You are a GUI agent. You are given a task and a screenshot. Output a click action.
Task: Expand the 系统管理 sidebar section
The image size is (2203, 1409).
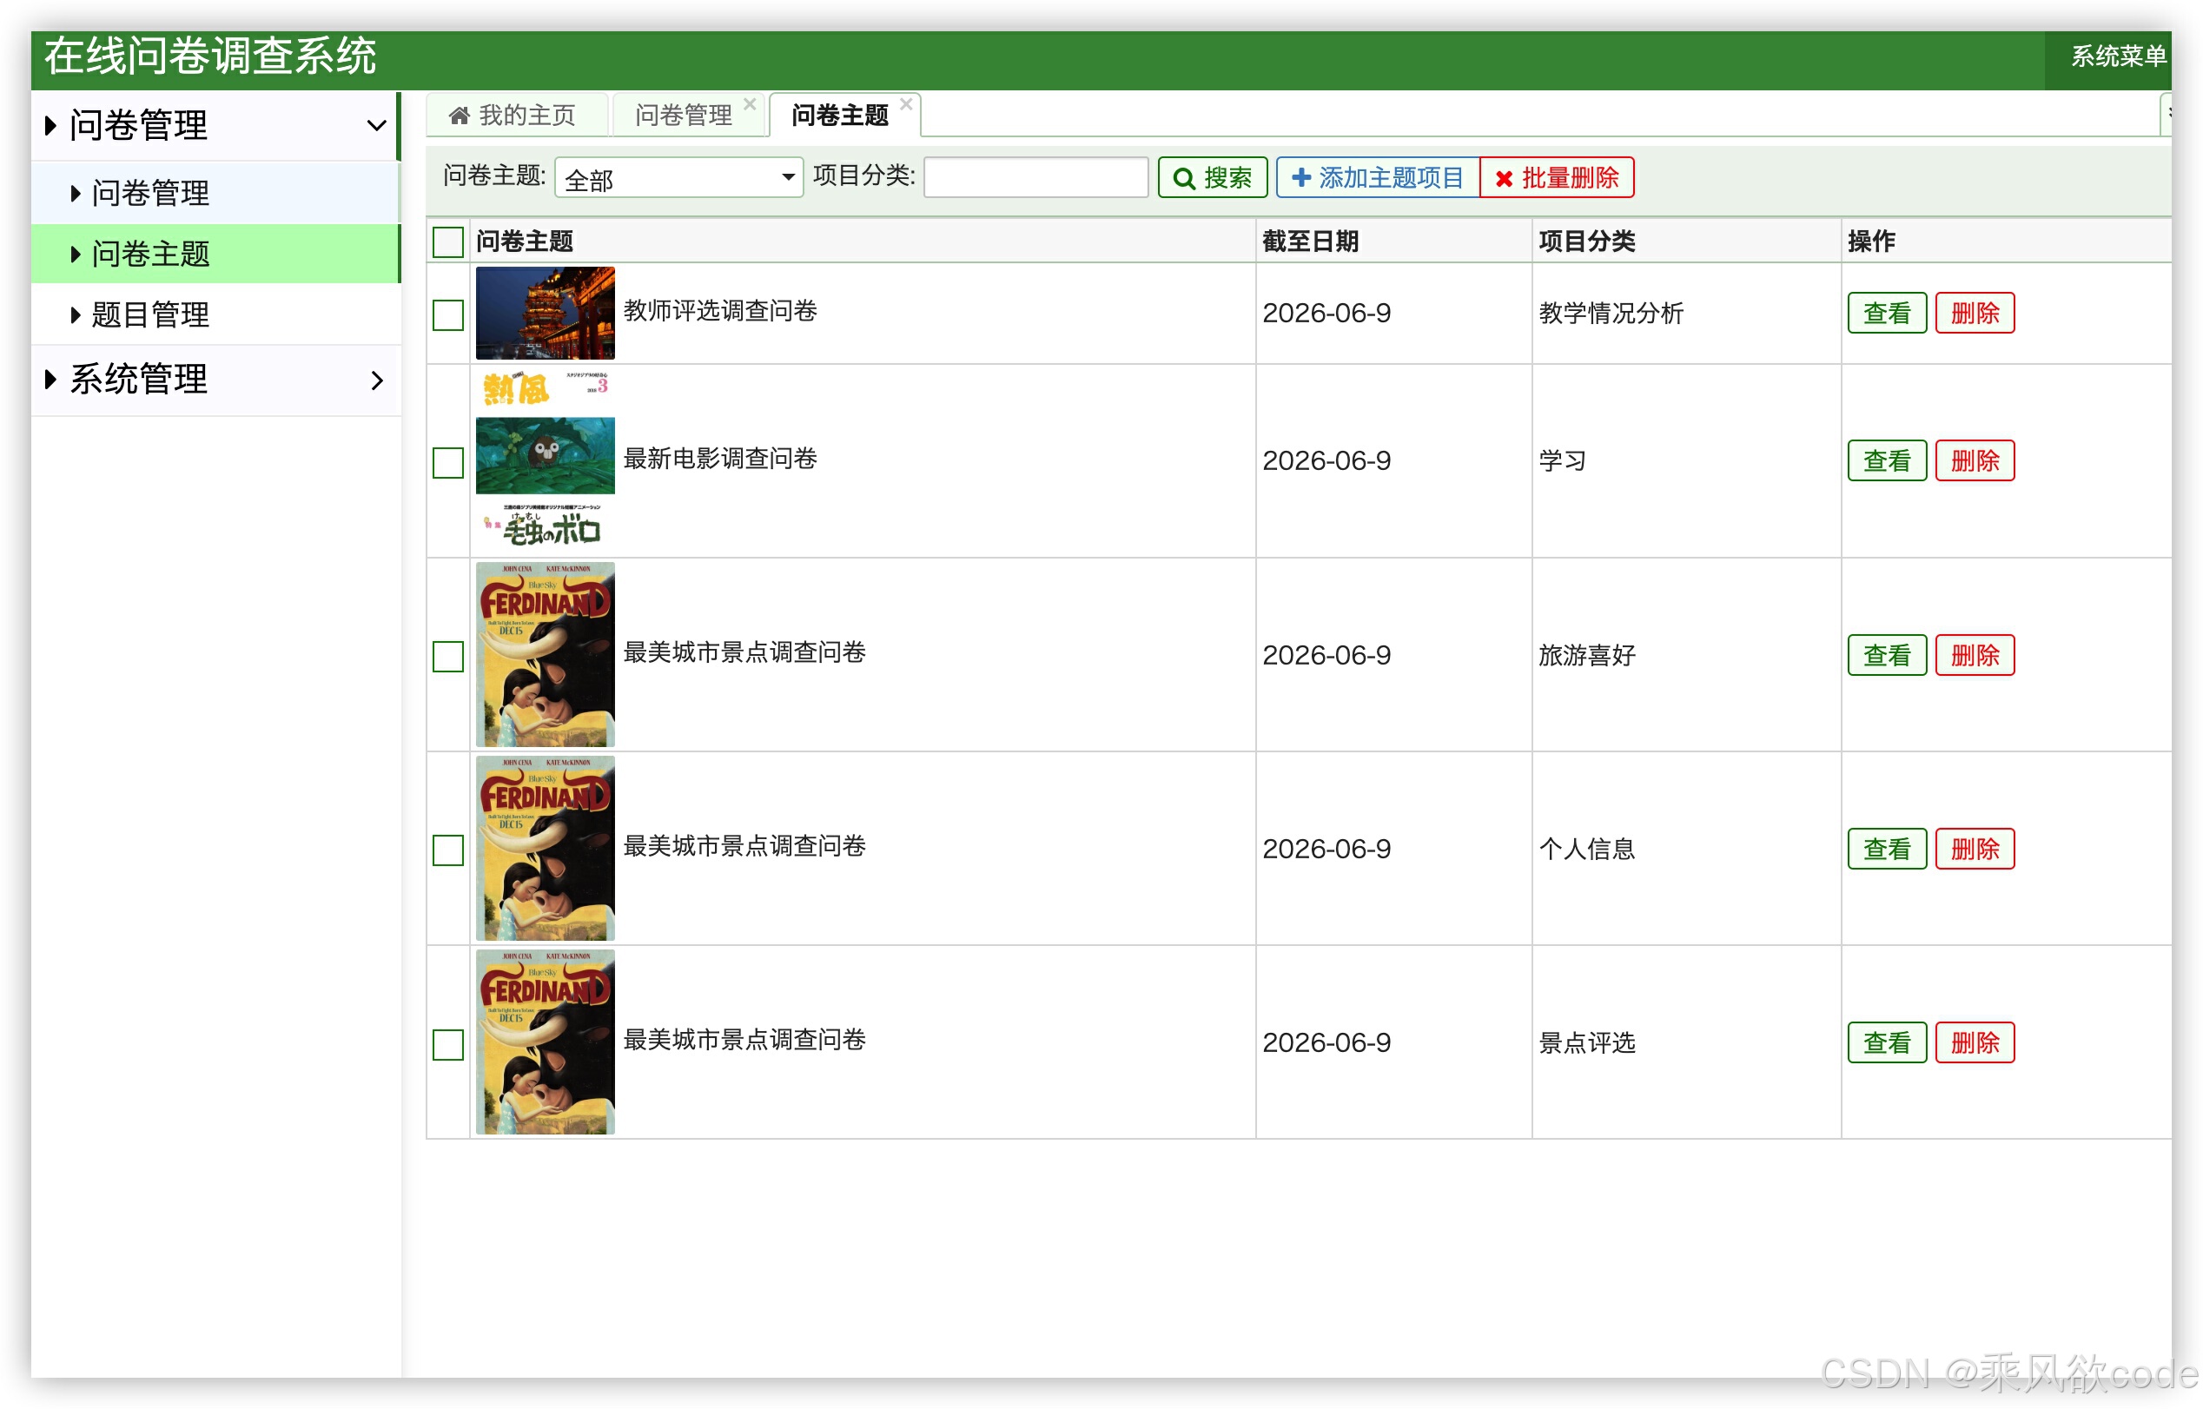(x=376, y=380)
